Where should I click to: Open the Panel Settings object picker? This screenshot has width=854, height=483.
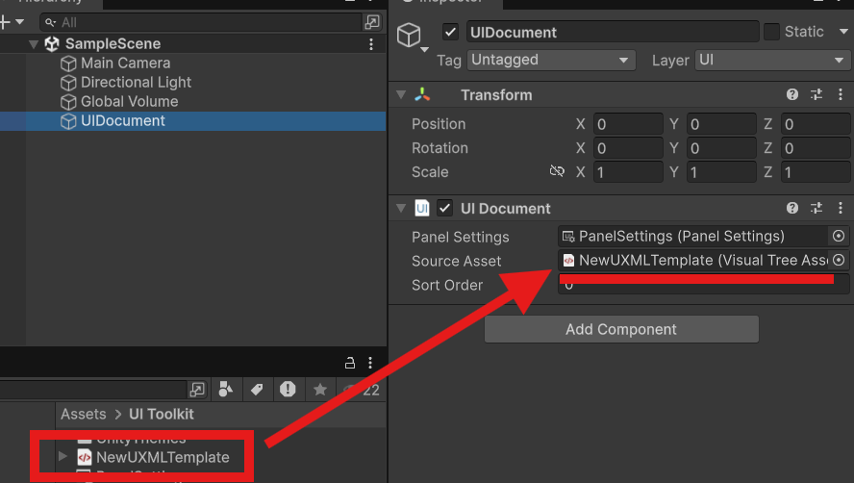(838, 236)
